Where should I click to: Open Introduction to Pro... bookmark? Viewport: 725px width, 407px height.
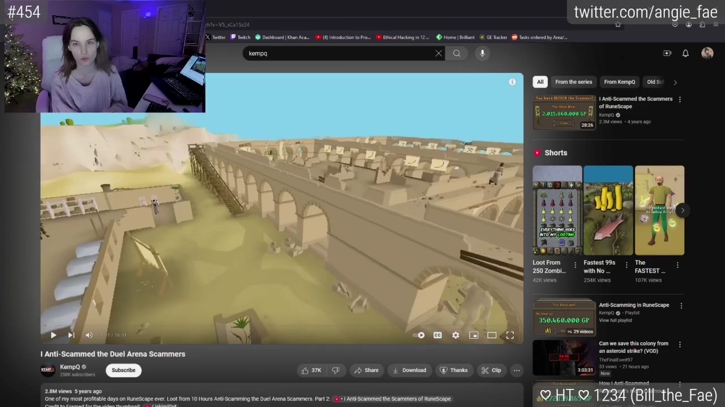(x=343, y=37)
